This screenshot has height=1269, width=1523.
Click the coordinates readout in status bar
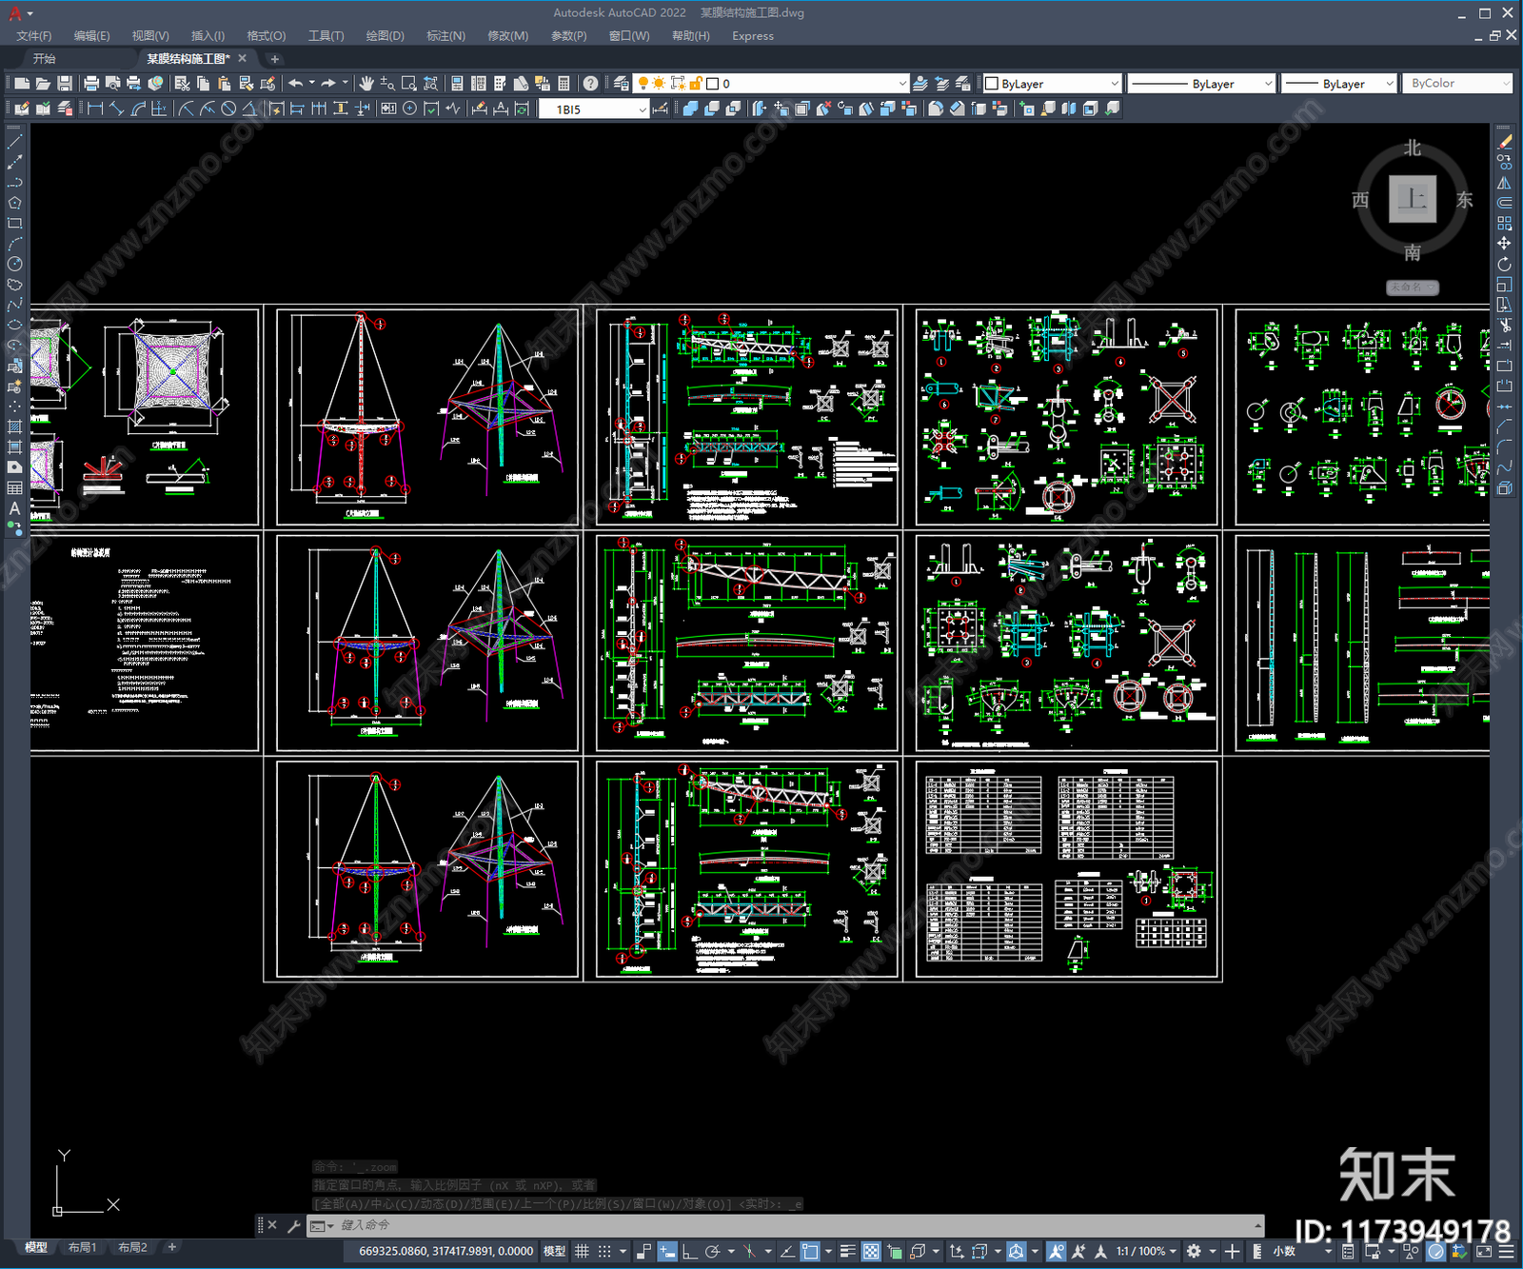click(445, 1251)
